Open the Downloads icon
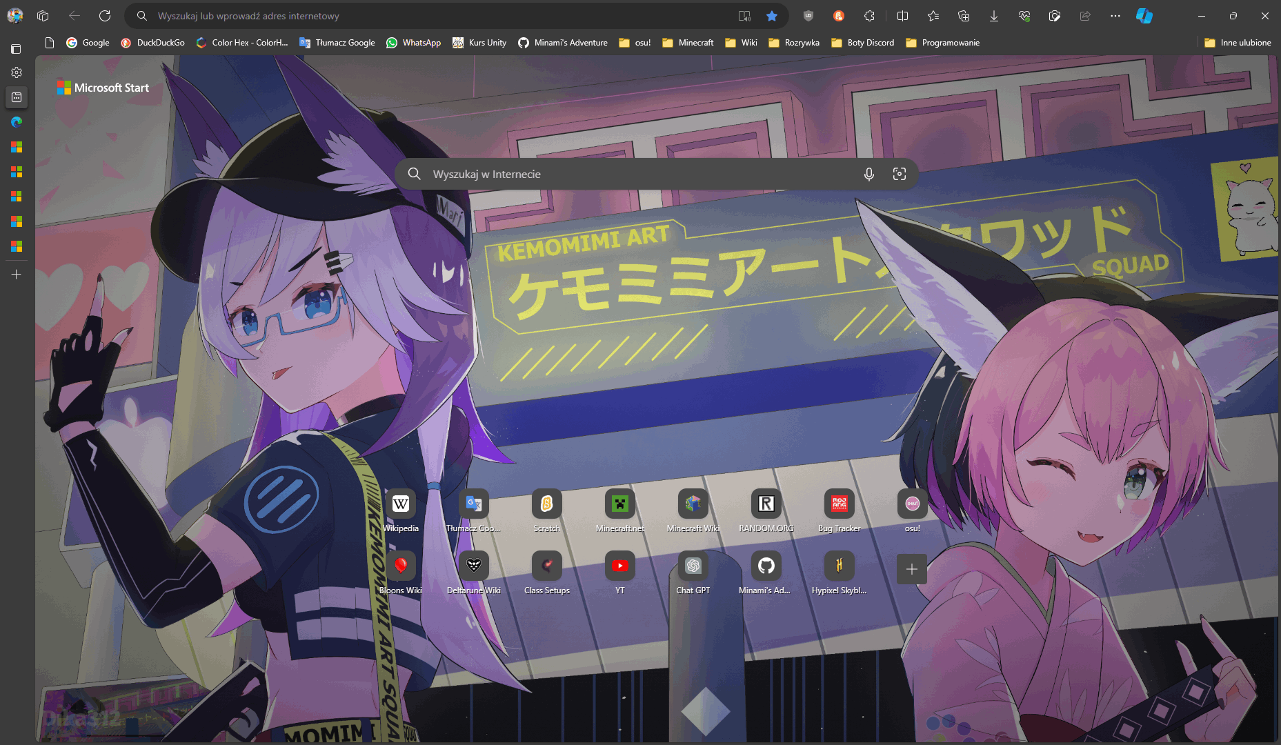 coord(994,16)
